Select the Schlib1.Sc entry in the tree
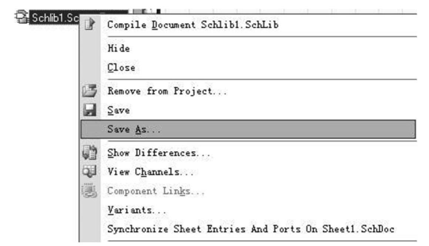 [x=55, y=18]
